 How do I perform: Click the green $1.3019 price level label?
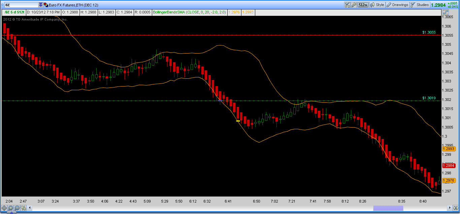pos(429,98)
